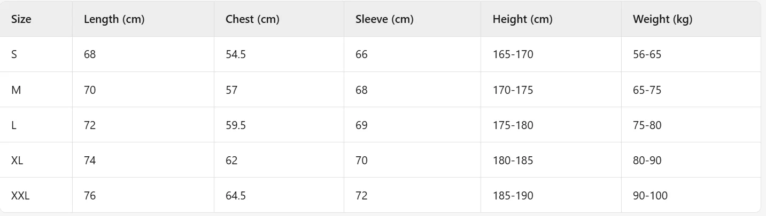Click the height range 180-185
Image resolution: width=766 pixels, height=216 pixels.
(513, 161)
